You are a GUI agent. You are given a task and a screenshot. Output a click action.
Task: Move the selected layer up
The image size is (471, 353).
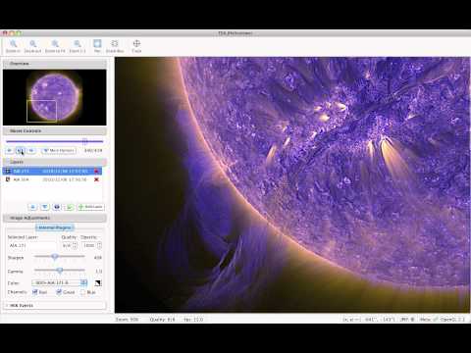click(32, 207)
